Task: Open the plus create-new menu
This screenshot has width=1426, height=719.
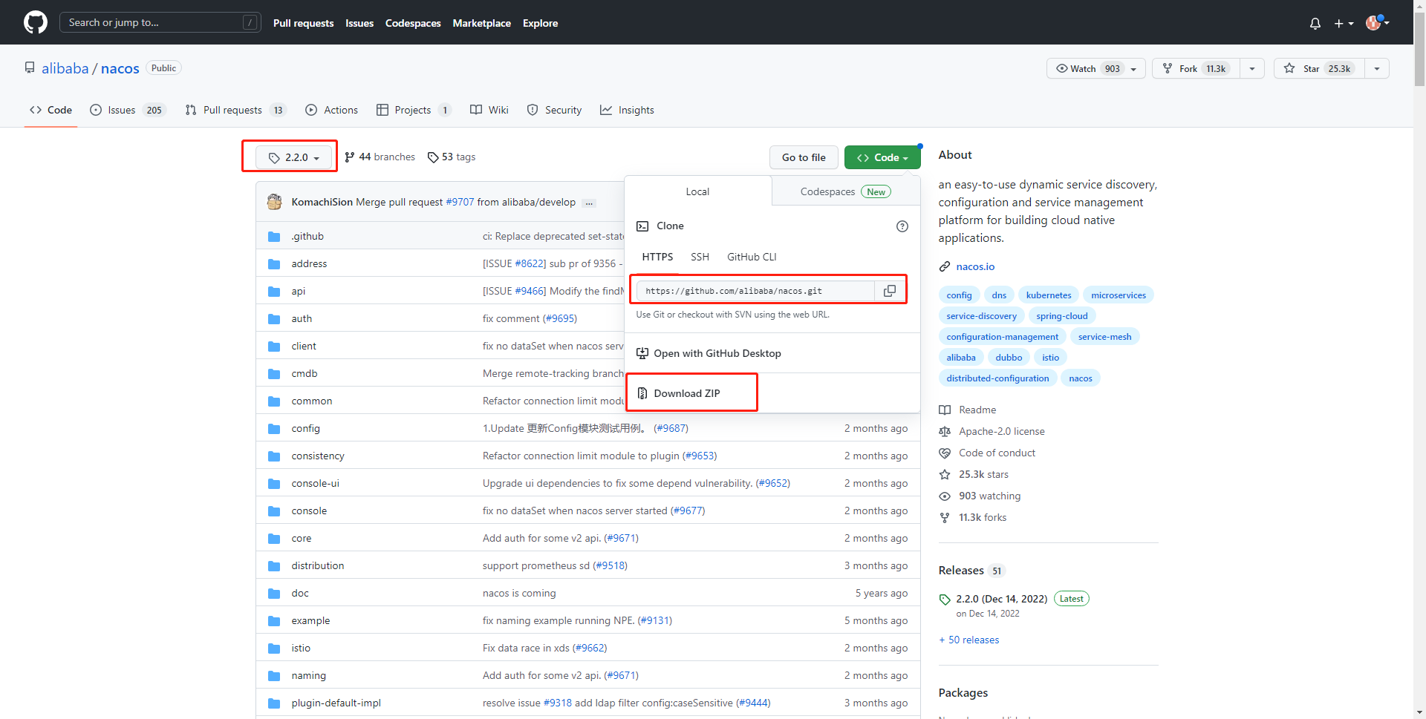Action: (1344, 23)
